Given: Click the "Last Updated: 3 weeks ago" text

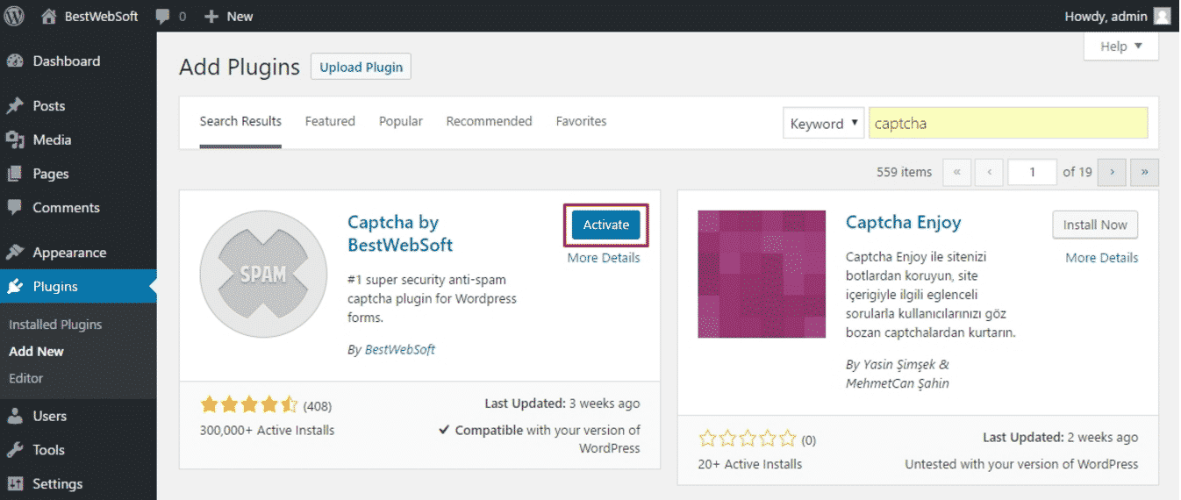Looking at the screenshot, I should (x=562, y=404).
